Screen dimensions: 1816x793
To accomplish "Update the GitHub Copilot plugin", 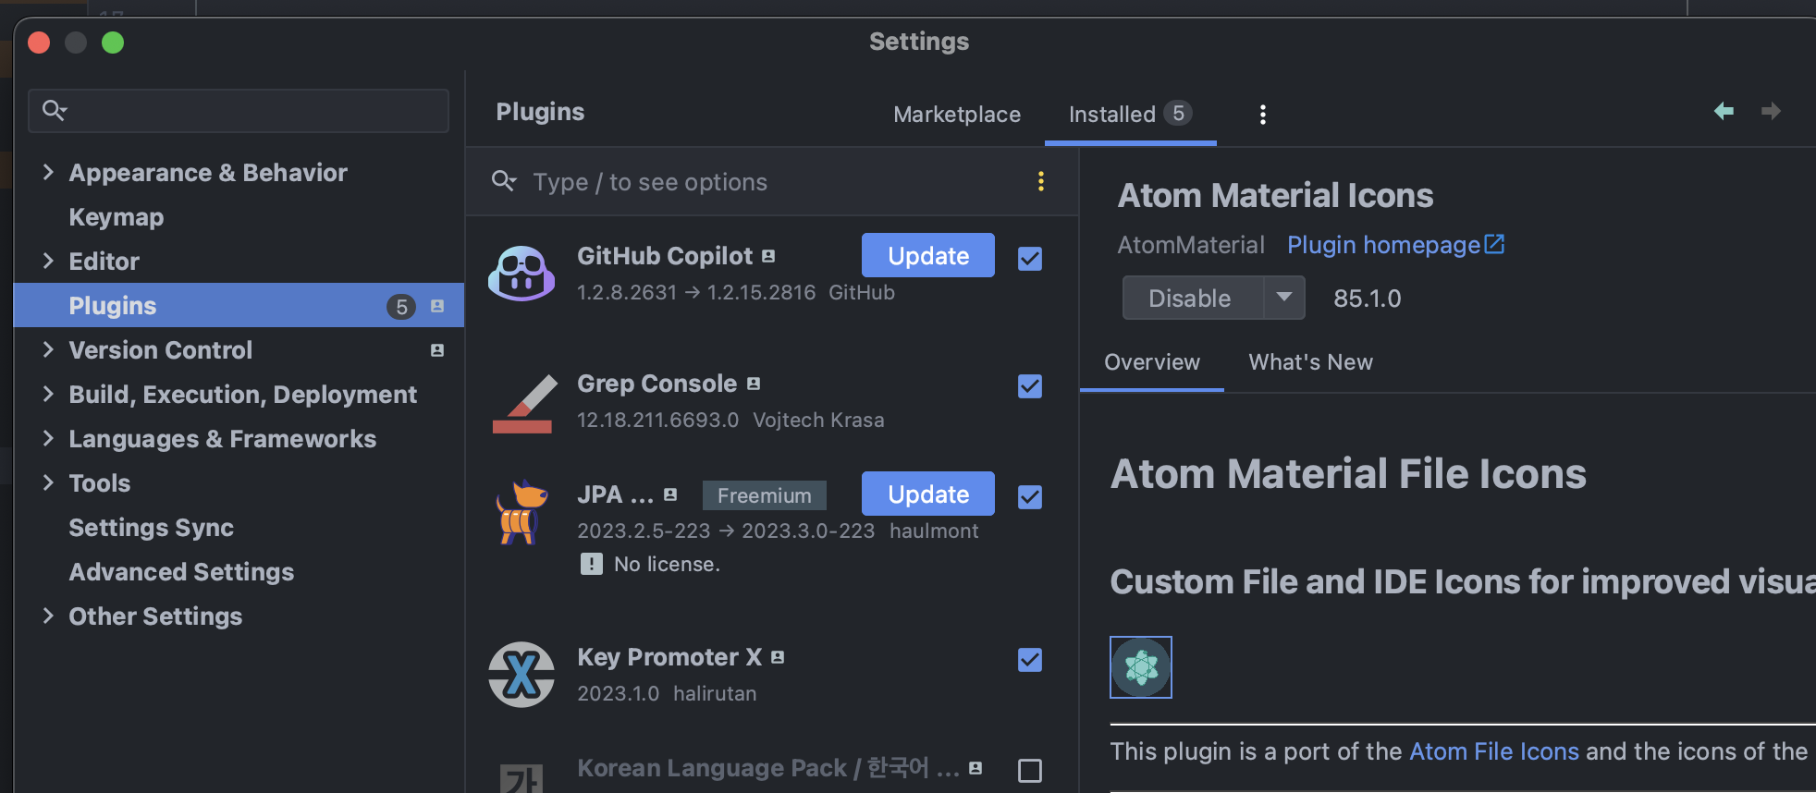I will (928, 255).
